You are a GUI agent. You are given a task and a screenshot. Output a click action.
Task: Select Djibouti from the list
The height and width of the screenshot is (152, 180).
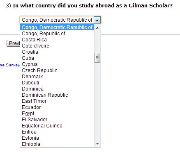click(x=57, y=83)
